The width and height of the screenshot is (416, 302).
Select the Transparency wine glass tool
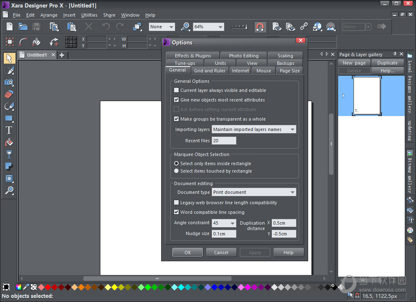[x=9, y=154]
